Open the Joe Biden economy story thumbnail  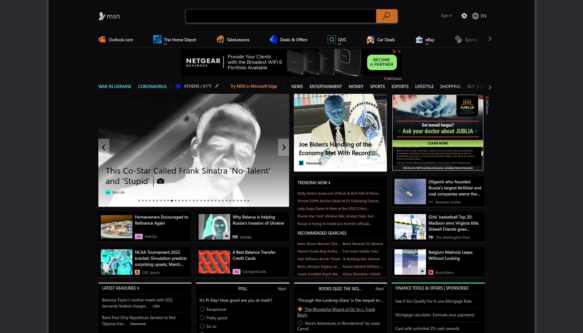coord(340,133)
